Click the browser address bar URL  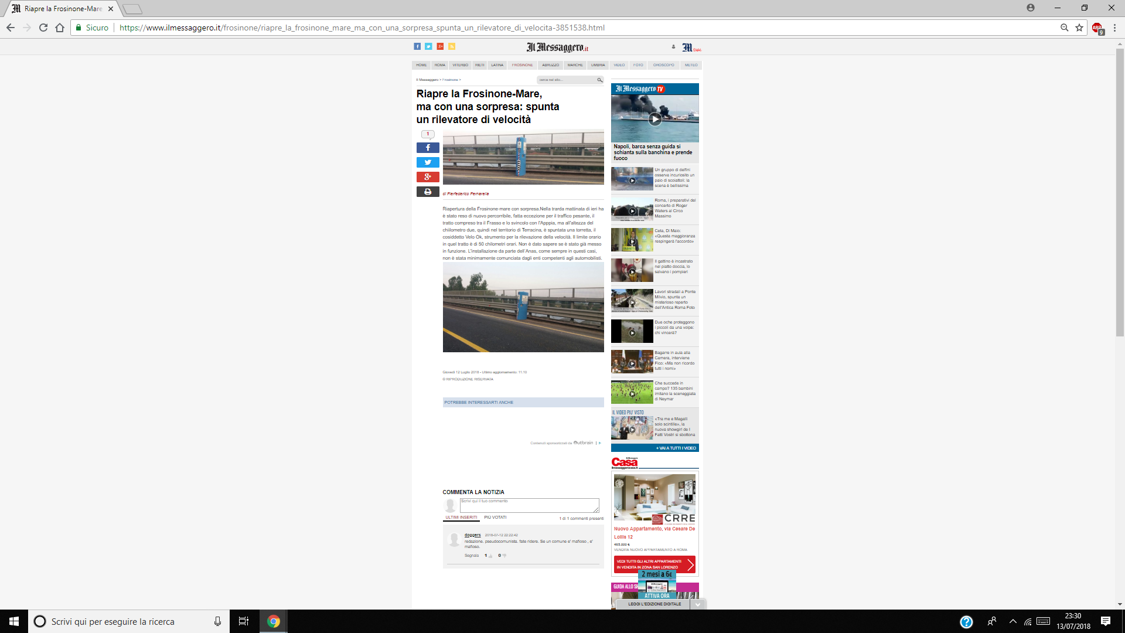[362, 28]
